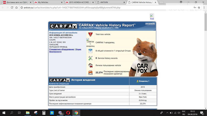
Task: Open Windows search from the taskbar
Action: [x=12, y=113]
